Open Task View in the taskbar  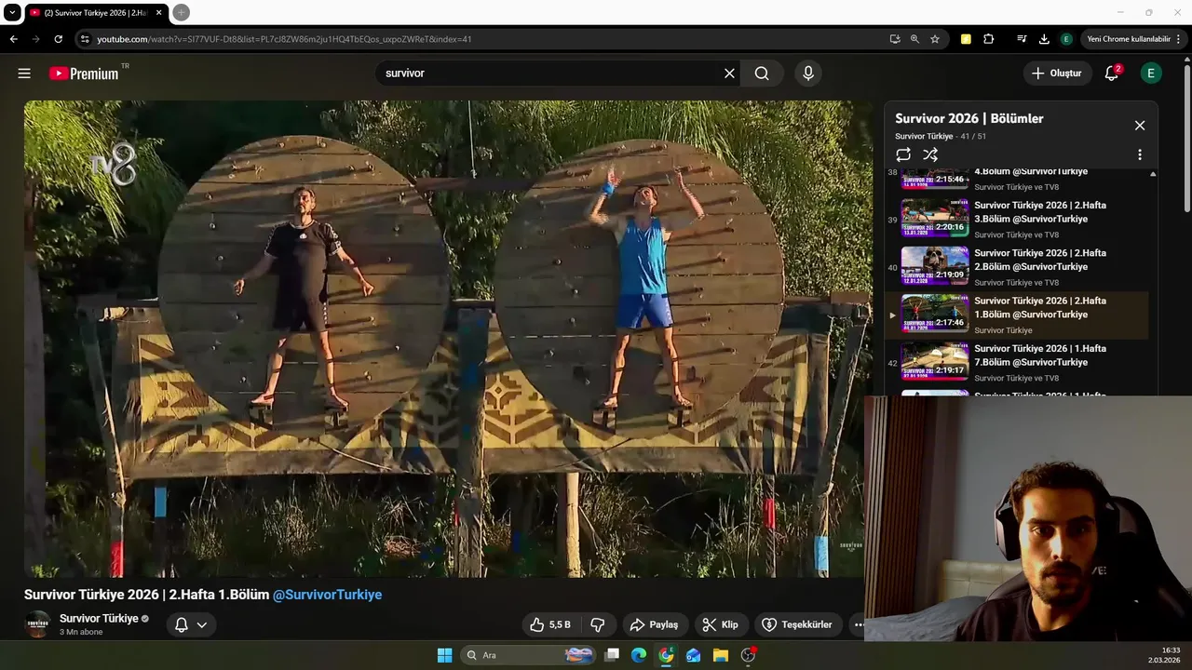612,655
